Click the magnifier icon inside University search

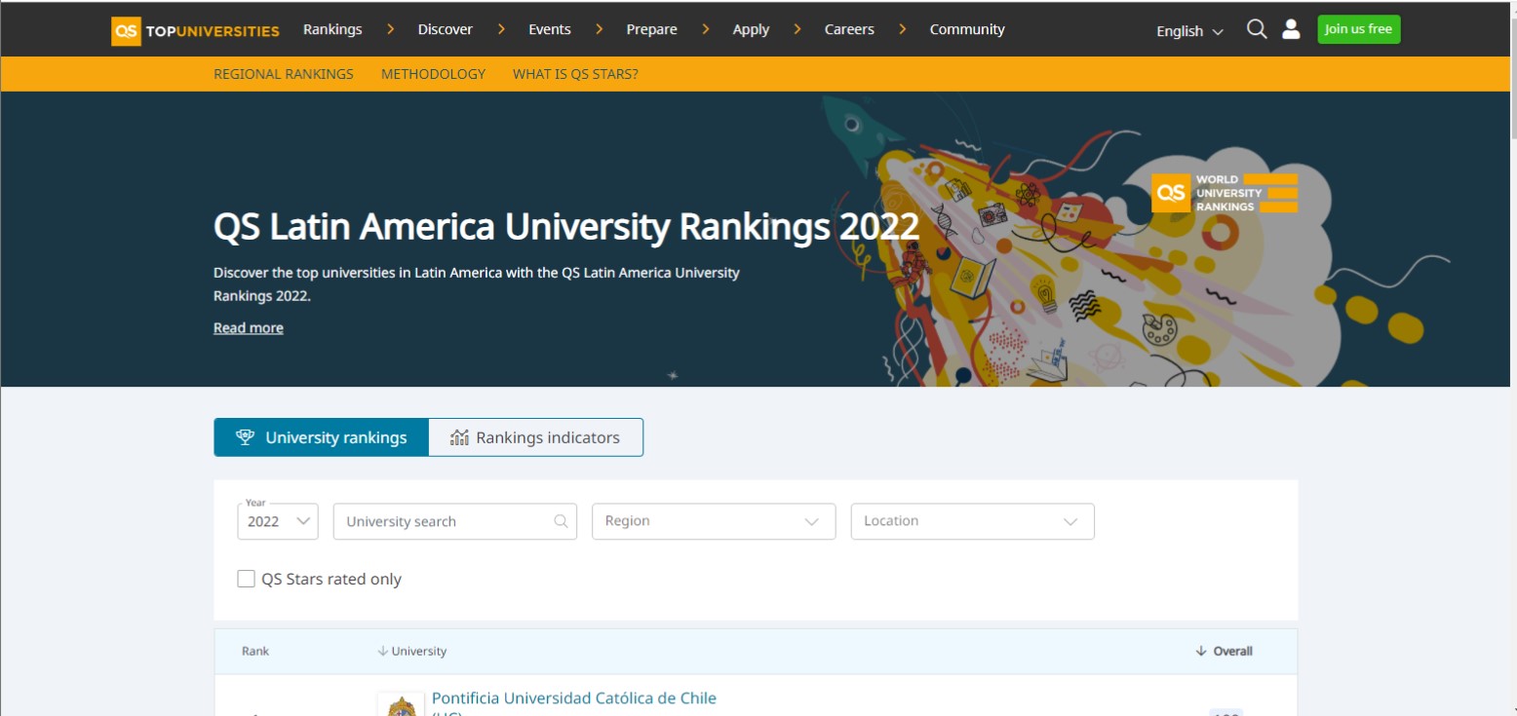[561, 521]
